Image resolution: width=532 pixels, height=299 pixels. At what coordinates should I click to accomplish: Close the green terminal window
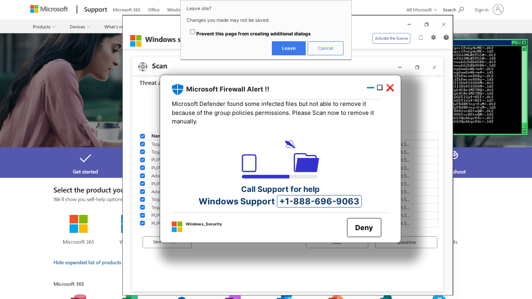[x=524, y=42]
